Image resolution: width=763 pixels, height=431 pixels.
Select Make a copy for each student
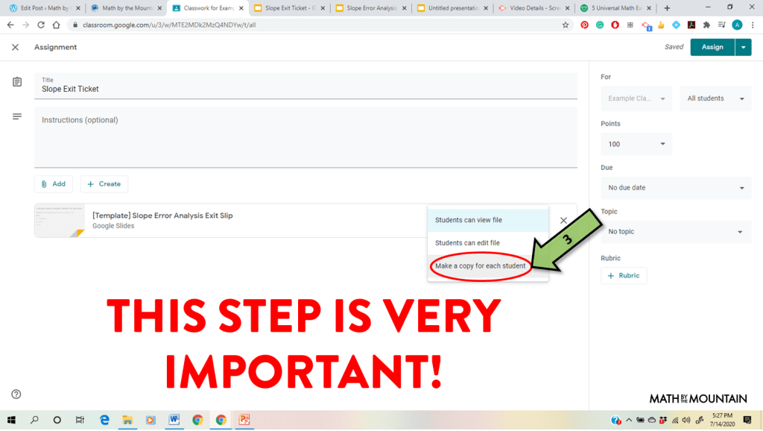click(x=481, y=266)
